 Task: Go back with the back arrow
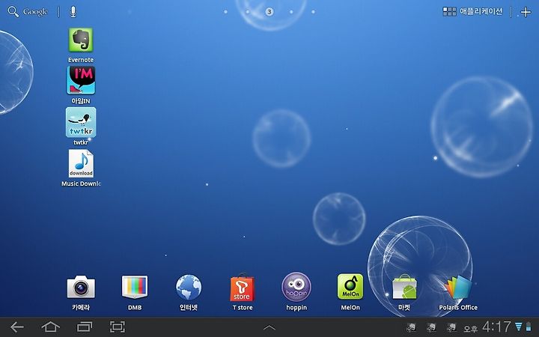point(16,327)
